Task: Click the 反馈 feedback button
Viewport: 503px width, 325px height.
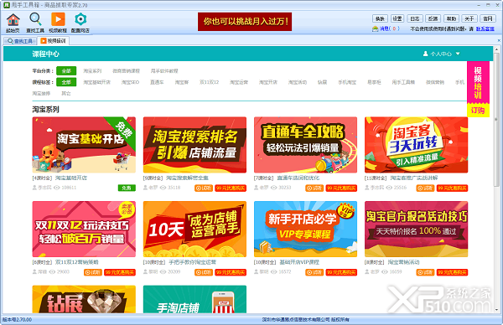Action: (x=433, y=18)
